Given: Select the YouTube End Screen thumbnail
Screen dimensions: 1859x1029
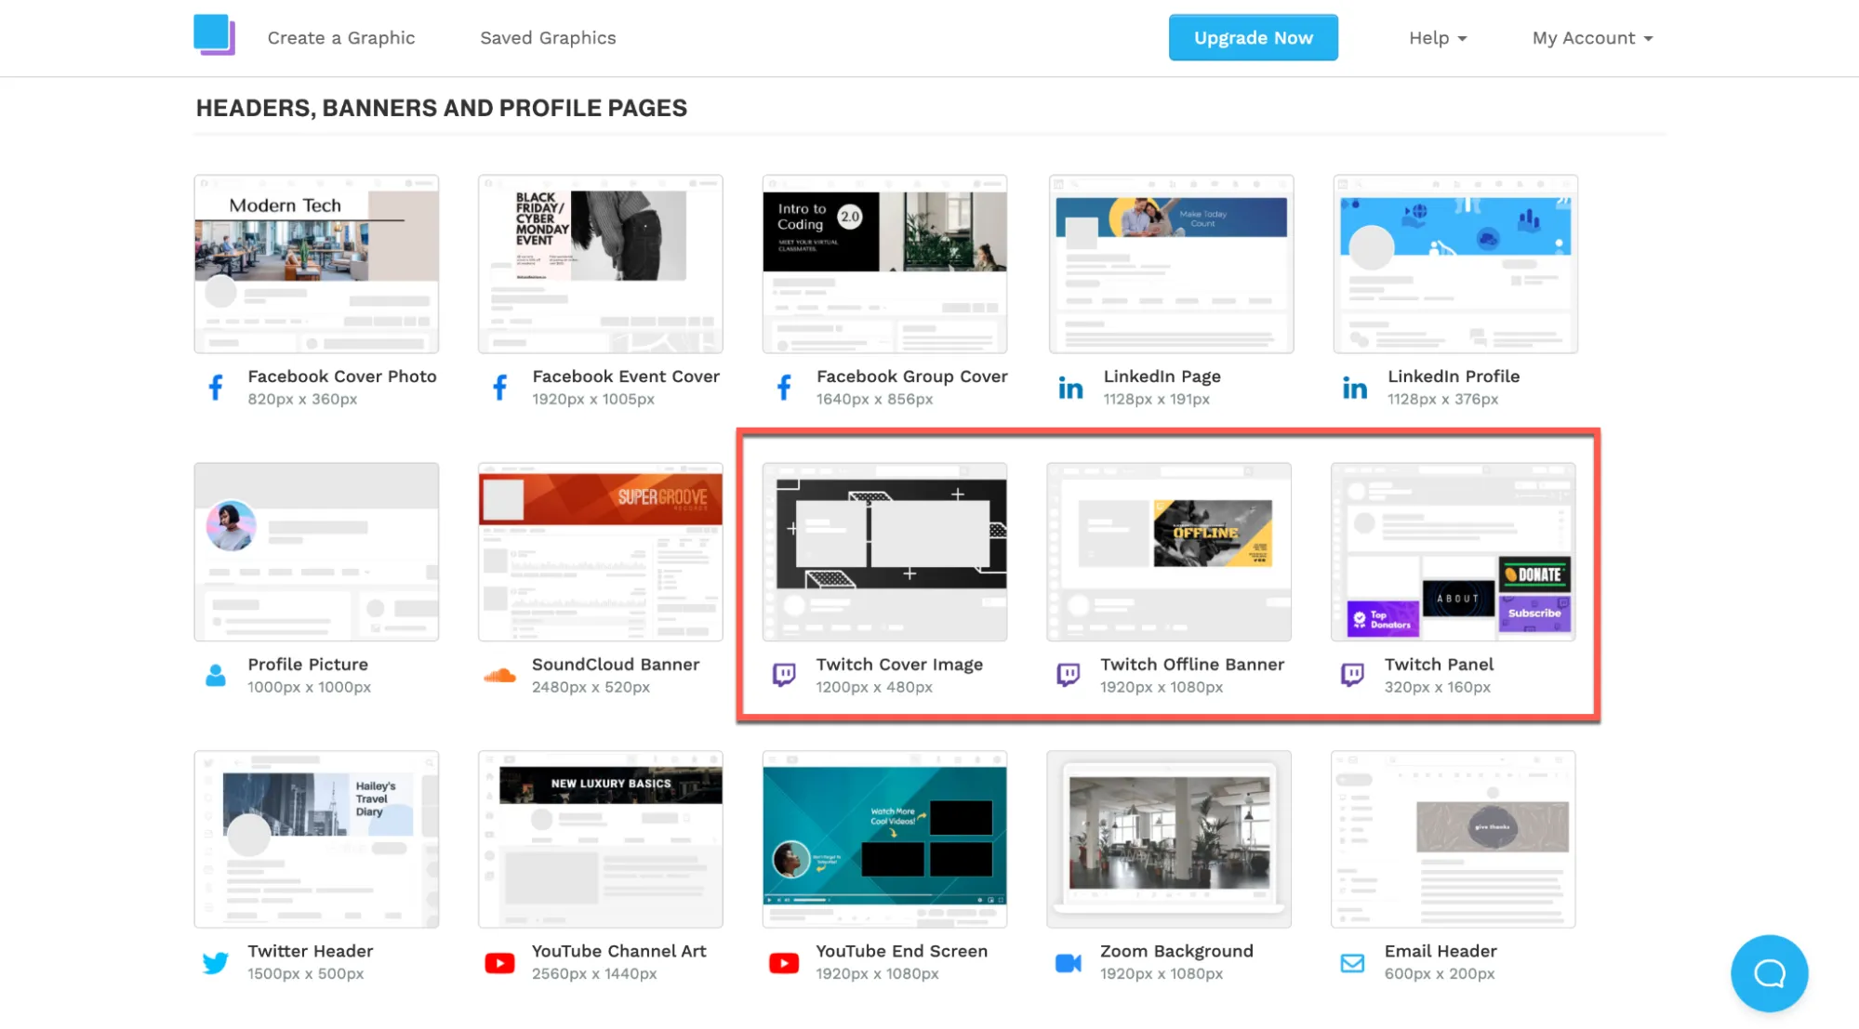Looking at the screenshot, I should tap(884, 839).
